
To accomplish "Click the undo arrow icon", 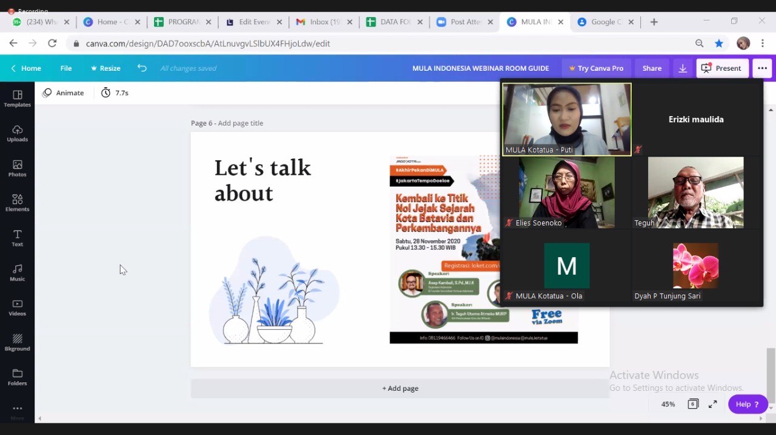I will coord(142,68).
